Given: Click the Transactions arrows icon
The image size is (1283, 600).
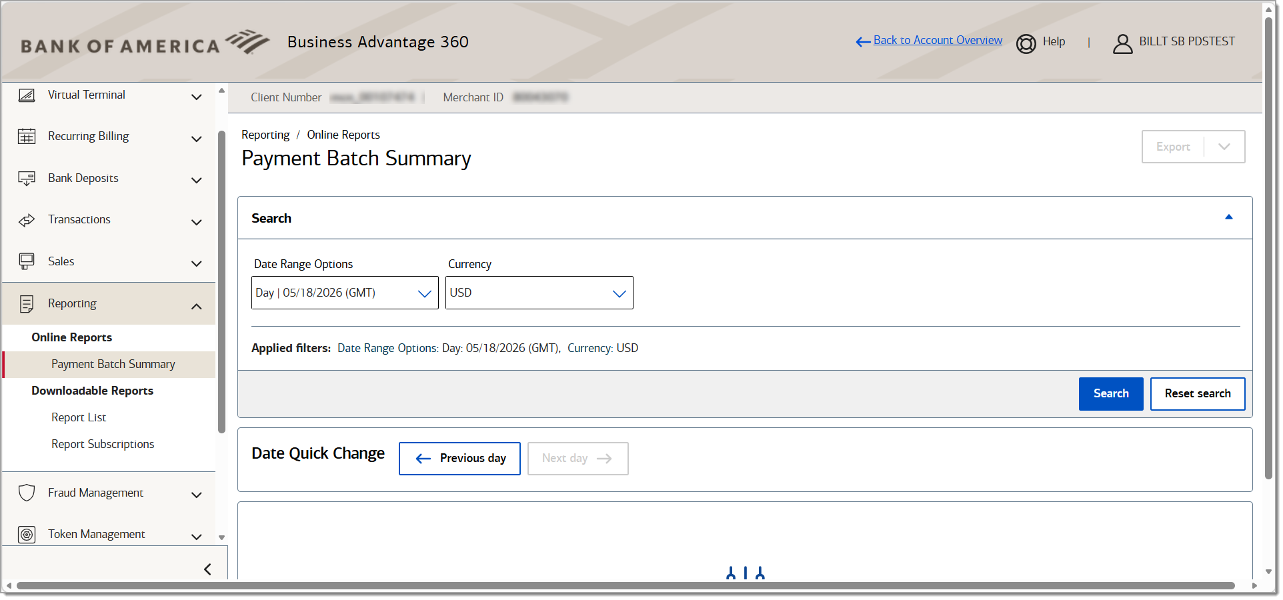Looking at the screenshot, I should click(27, 220).
